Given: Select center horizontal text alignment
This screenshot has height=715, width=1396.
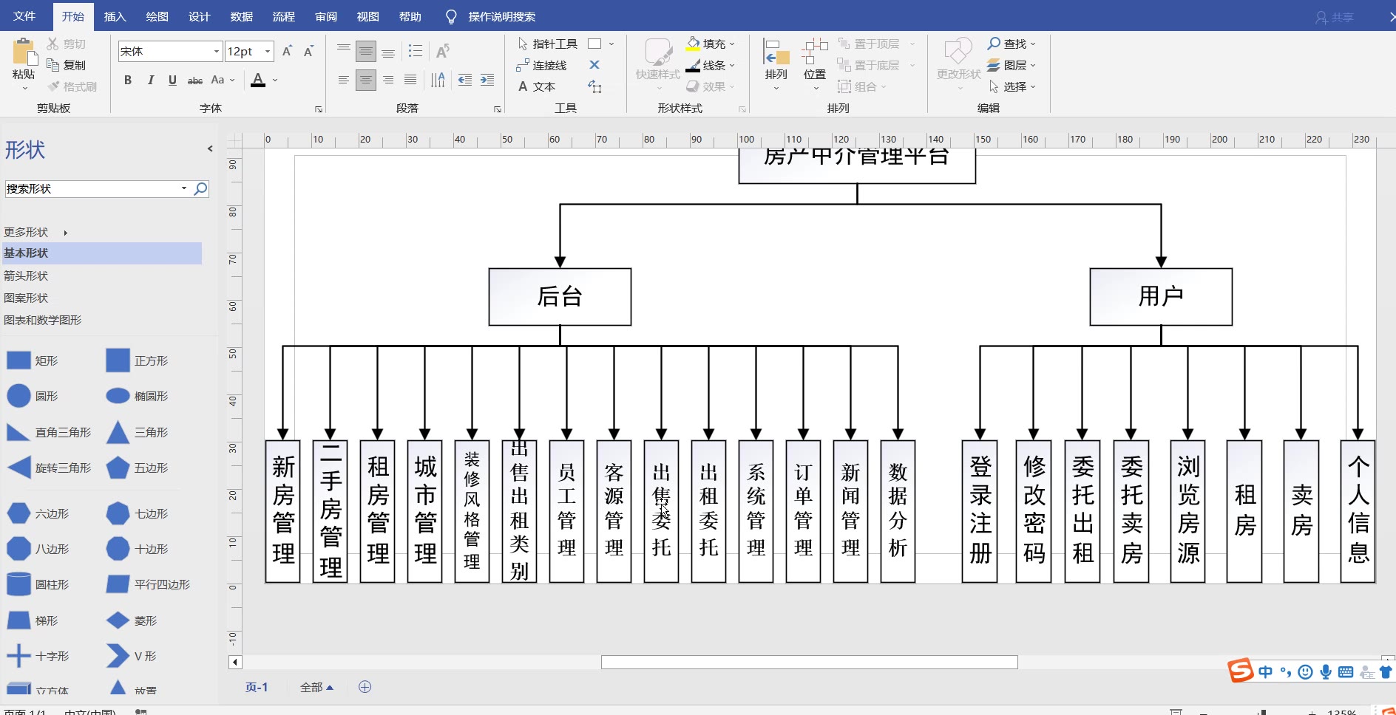Looking at the screenshot, I should (366, 80).
